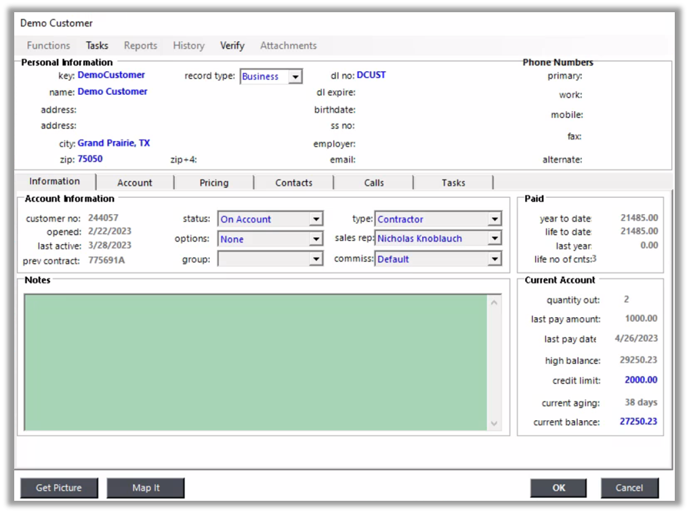Viewport: 689px width, 513px height.
Task: Click inside the green Notes text area
Action: tap(255, 362)
